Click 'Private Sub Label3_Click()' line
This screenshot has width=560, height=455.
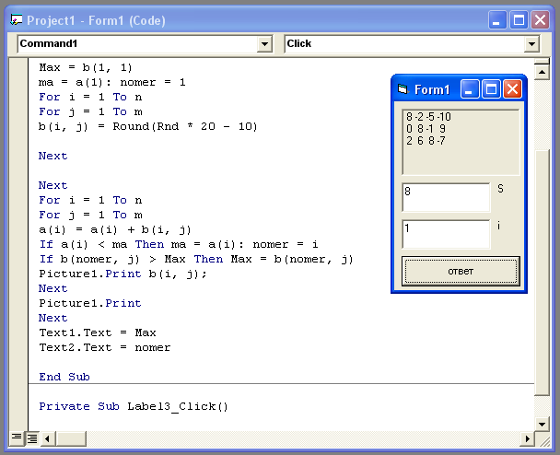[134, 406]
